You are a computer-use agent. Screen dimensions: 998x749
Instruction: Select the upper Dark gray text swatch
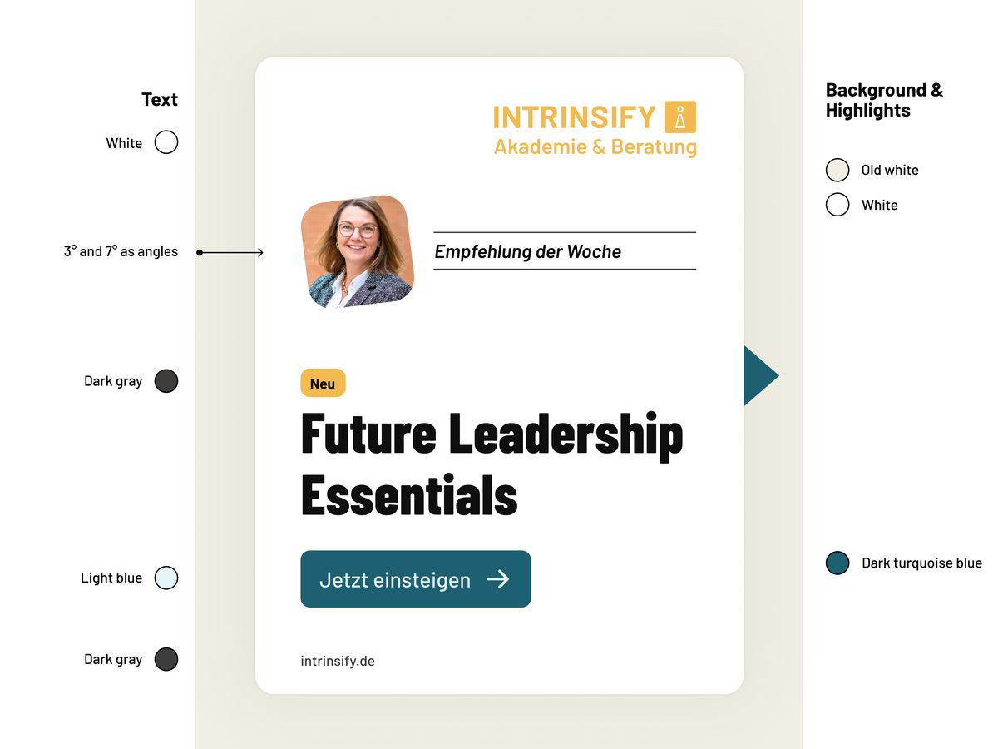(x=166, y=381)
